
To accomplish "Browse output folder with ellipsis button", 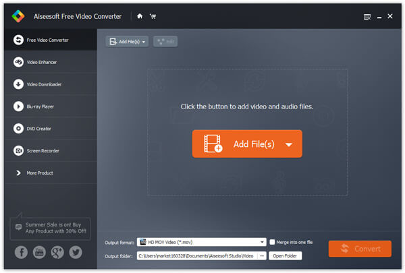I will click(x=261, y=256).
